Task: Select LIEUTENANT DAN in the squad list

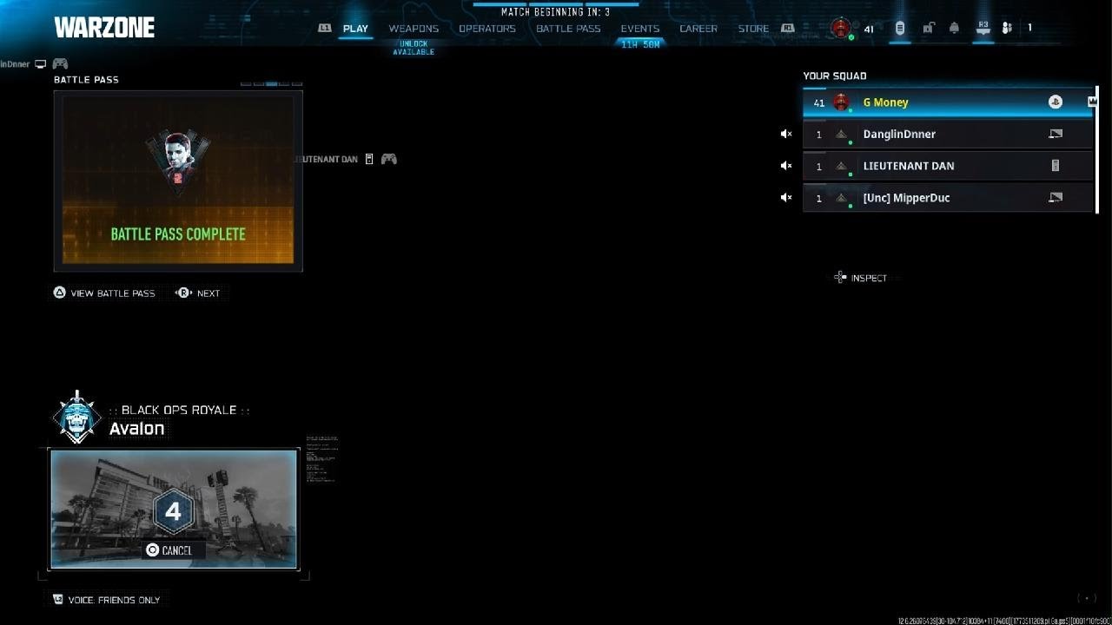Action: pyautogui.click(x=947, y=166)
